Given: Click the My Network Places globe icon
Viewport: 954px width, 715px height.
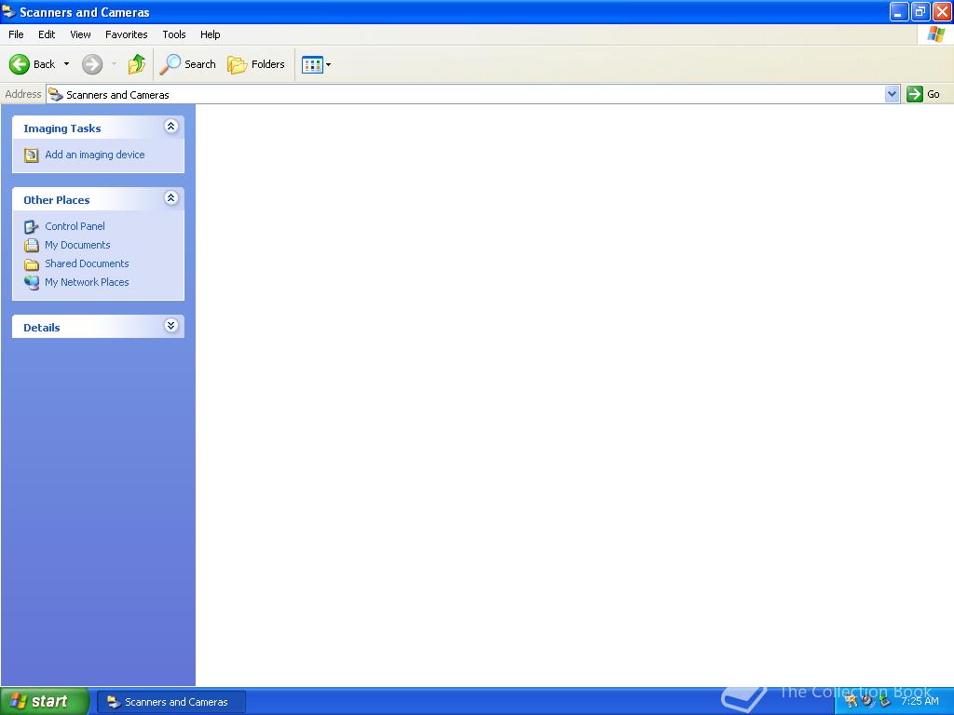Looking at the screenshot, I should click(x=31, y=282).
